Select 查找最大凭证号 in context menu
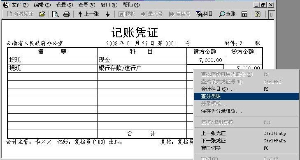 click(247, 82)
